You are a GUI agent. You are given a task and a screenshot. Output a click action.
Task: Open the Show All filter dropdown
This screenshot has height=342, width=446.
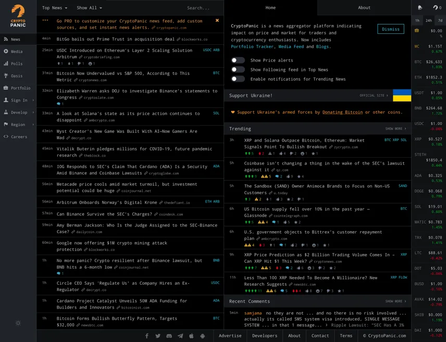pyautogui.click(x=89, y=8)
